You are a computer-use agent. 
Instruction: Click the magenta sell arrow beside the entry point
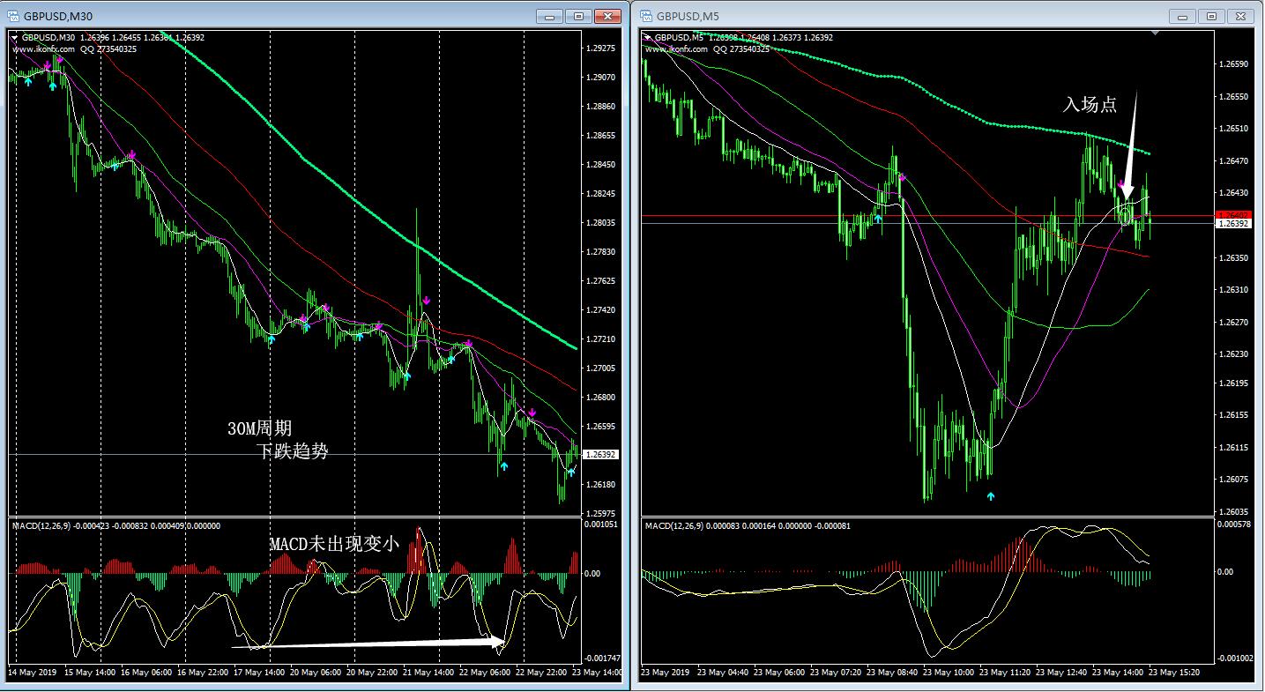pos(1121,186)
